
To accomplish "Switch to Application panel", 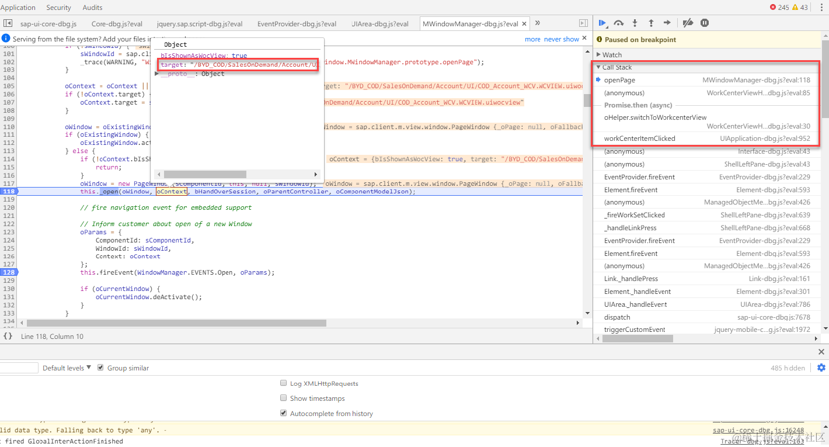I will point(18,8).
